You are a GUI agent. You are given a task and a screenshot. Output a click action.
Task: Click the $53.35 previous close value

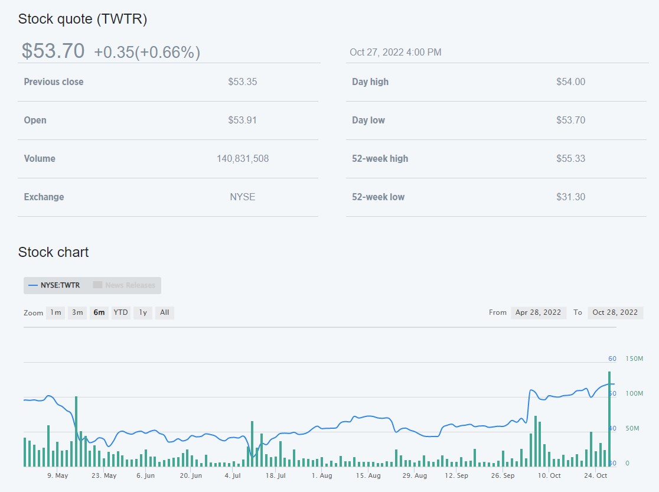click(x=243, y=82)
